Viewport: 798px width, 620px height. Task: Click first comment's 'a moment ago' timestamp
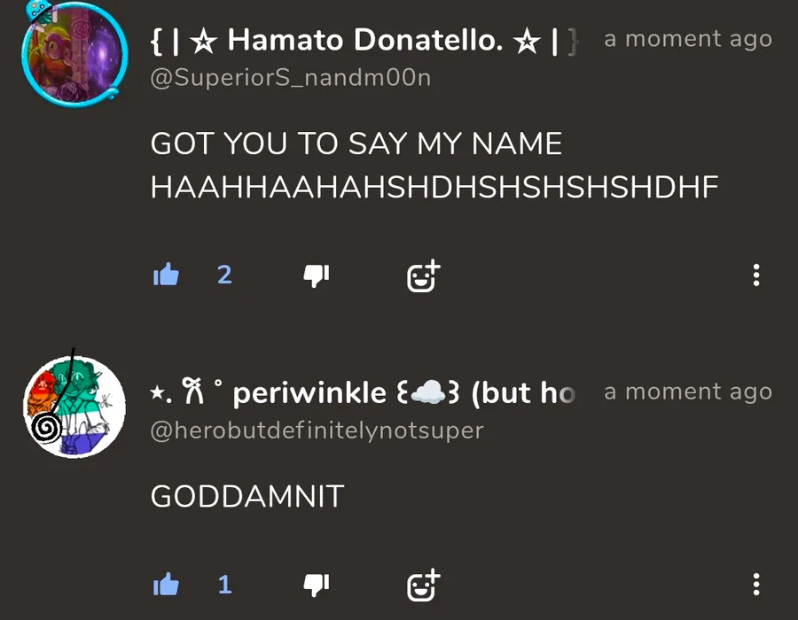click(x=688, y=39)
